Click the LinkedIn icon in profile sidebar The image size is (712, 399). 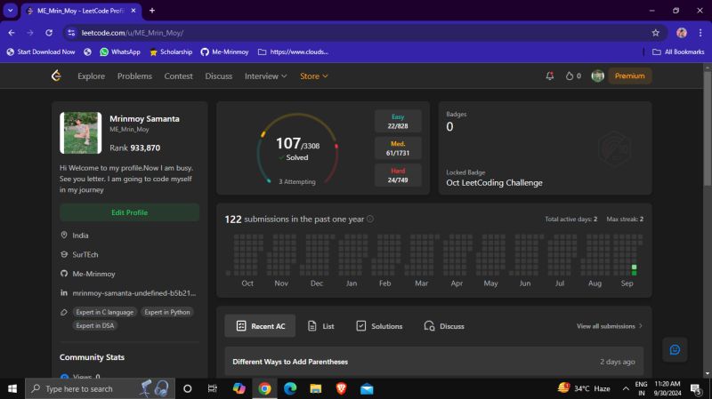(x=64, y=293)
